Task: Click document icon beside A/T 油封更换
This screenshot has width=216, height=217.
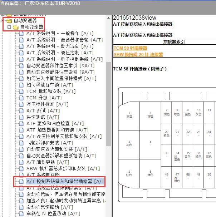Action: pos(21,162)
